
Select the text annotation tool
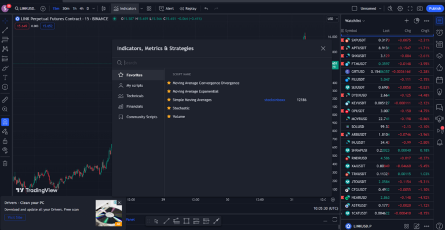(5, 78)
